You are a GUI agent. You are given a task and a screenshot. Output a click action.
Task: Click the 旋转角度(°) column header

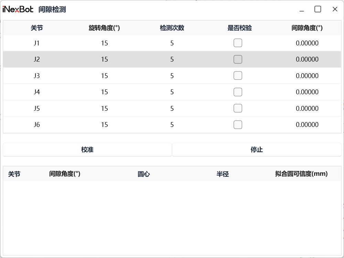coord(104,28)
